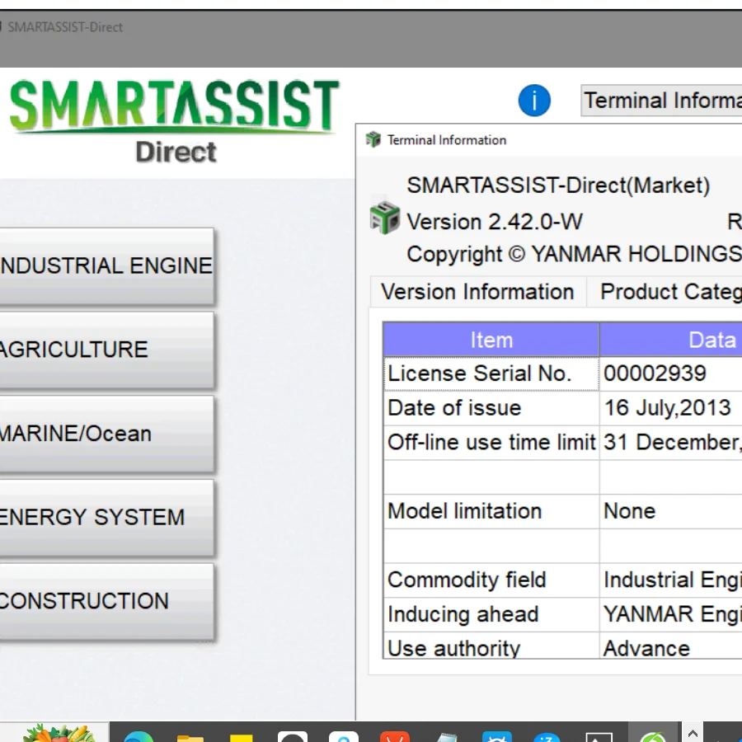742x742 pixels.
Task: Click the Version 2.42.0-W text
Action: pos(495,222)
